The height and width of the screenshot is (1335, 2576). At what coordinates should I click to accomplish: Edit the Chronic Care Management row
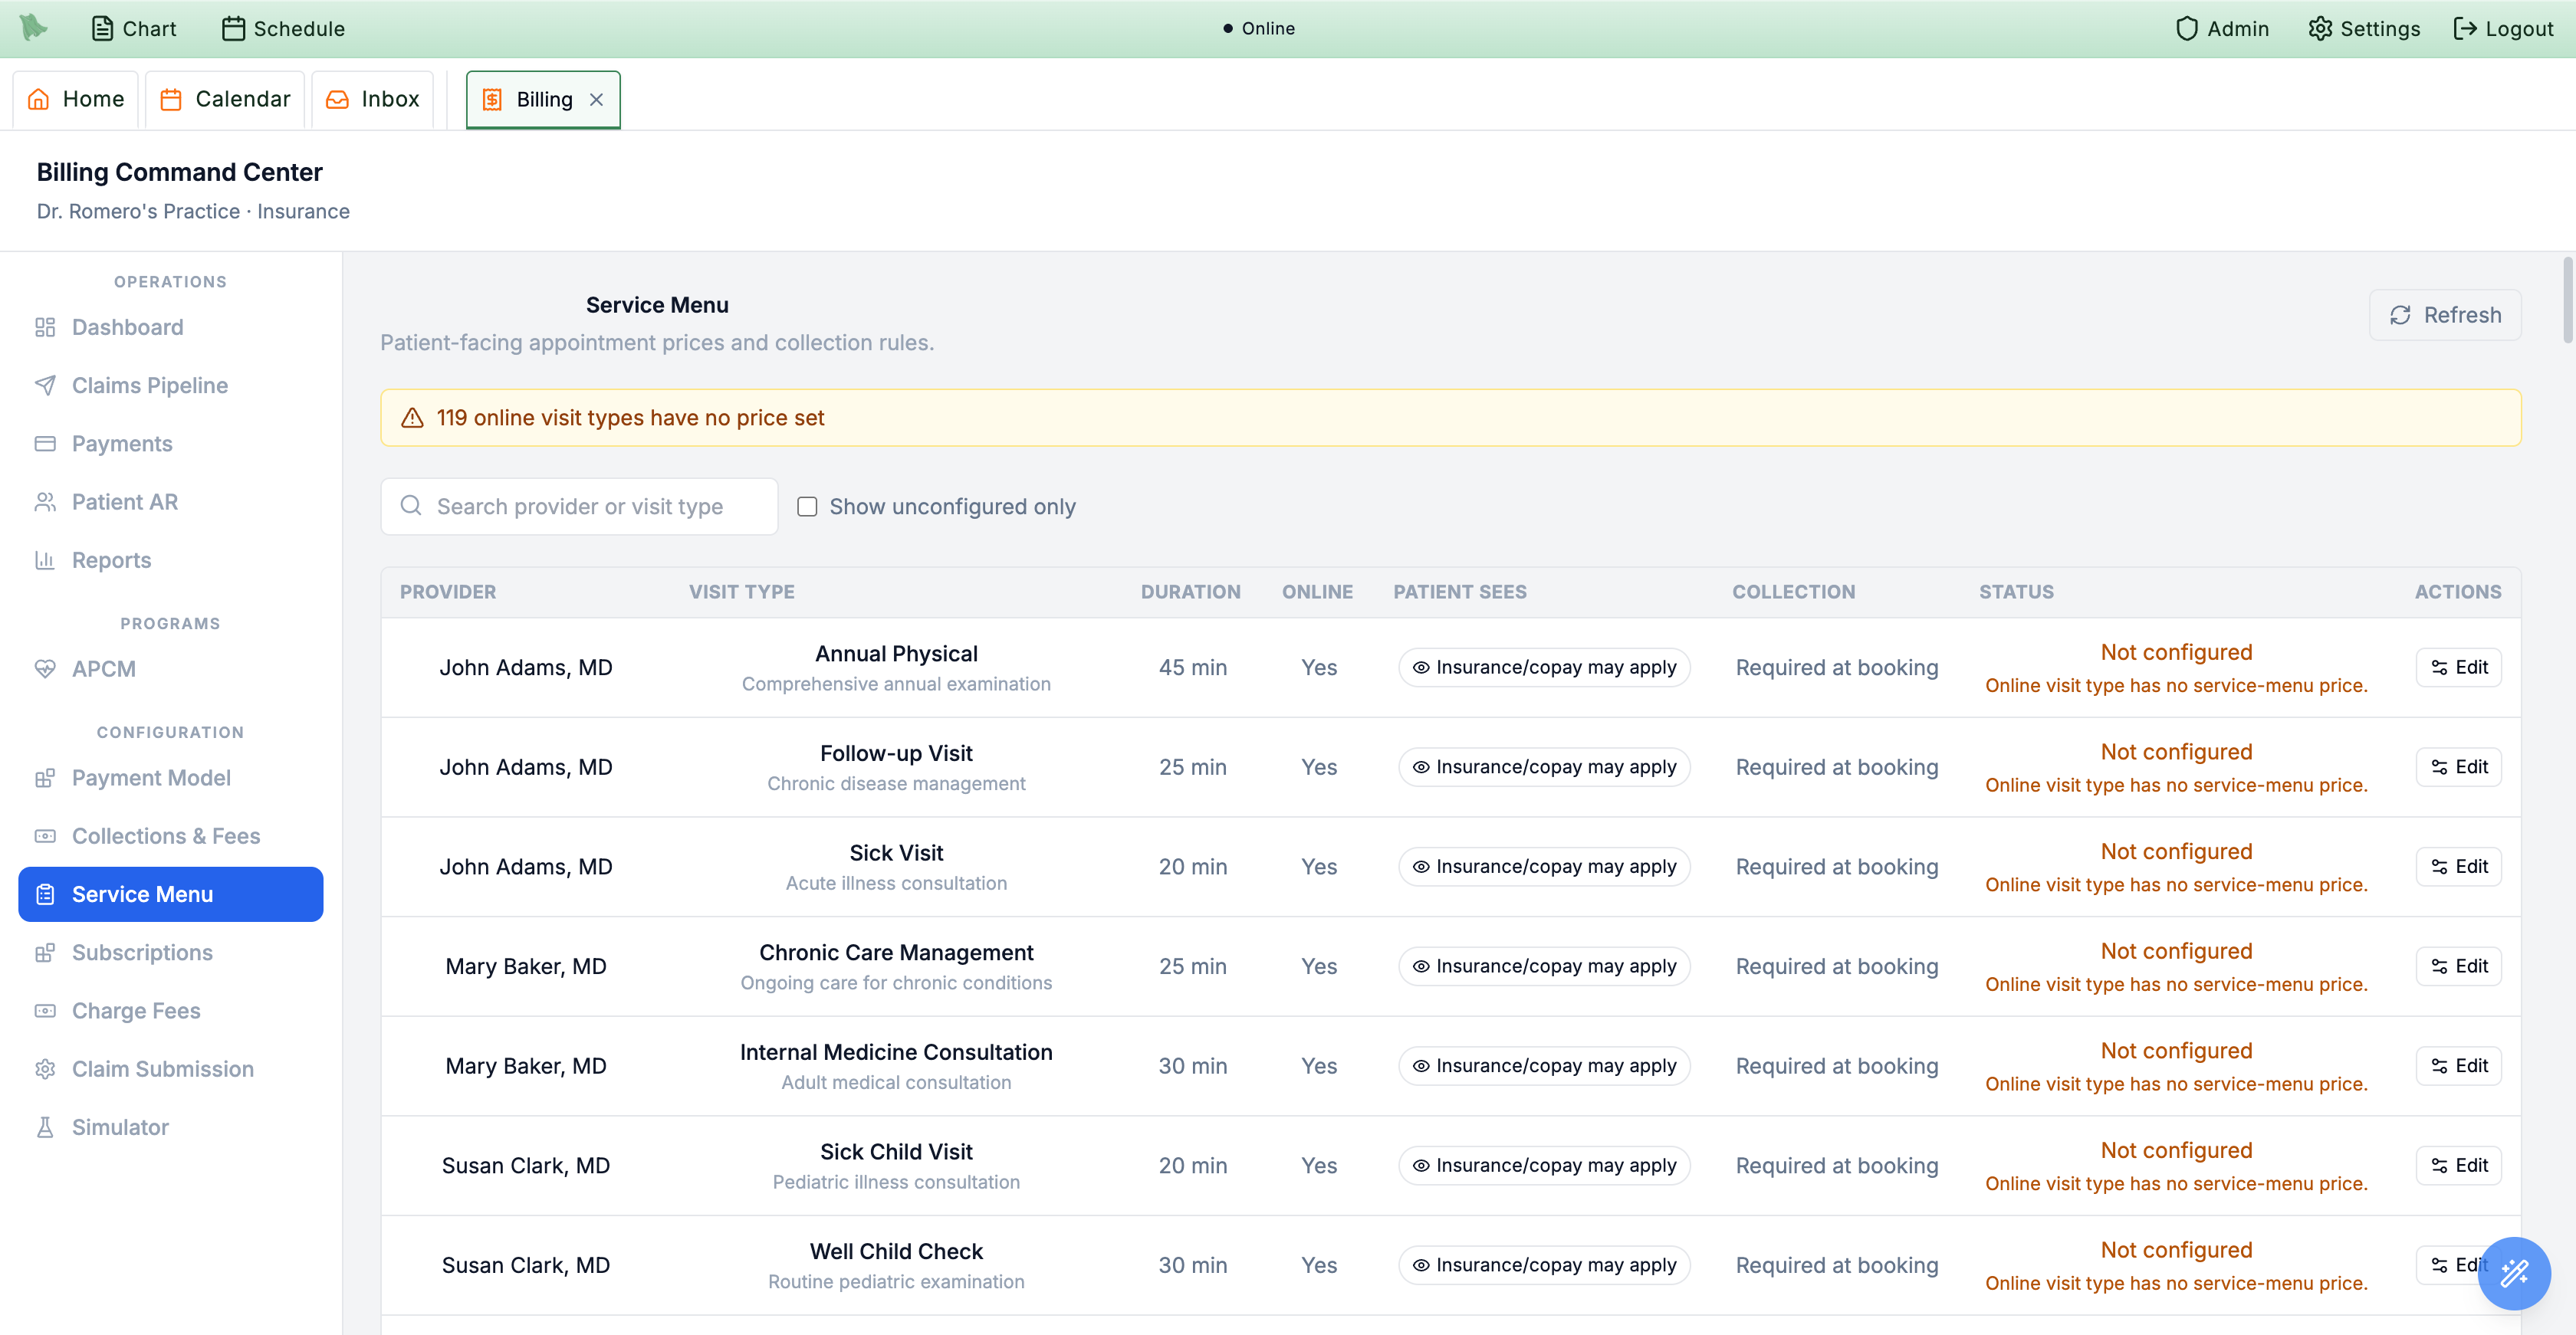[x=2458, y=966]
